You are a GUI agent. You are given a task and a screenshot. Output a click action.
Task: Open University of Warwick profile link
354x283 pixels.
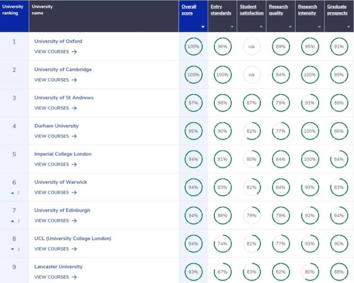61,182
